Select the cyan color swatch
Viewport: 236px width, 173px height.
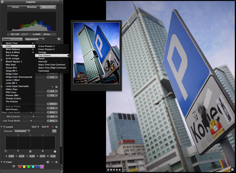pos(33,167)
